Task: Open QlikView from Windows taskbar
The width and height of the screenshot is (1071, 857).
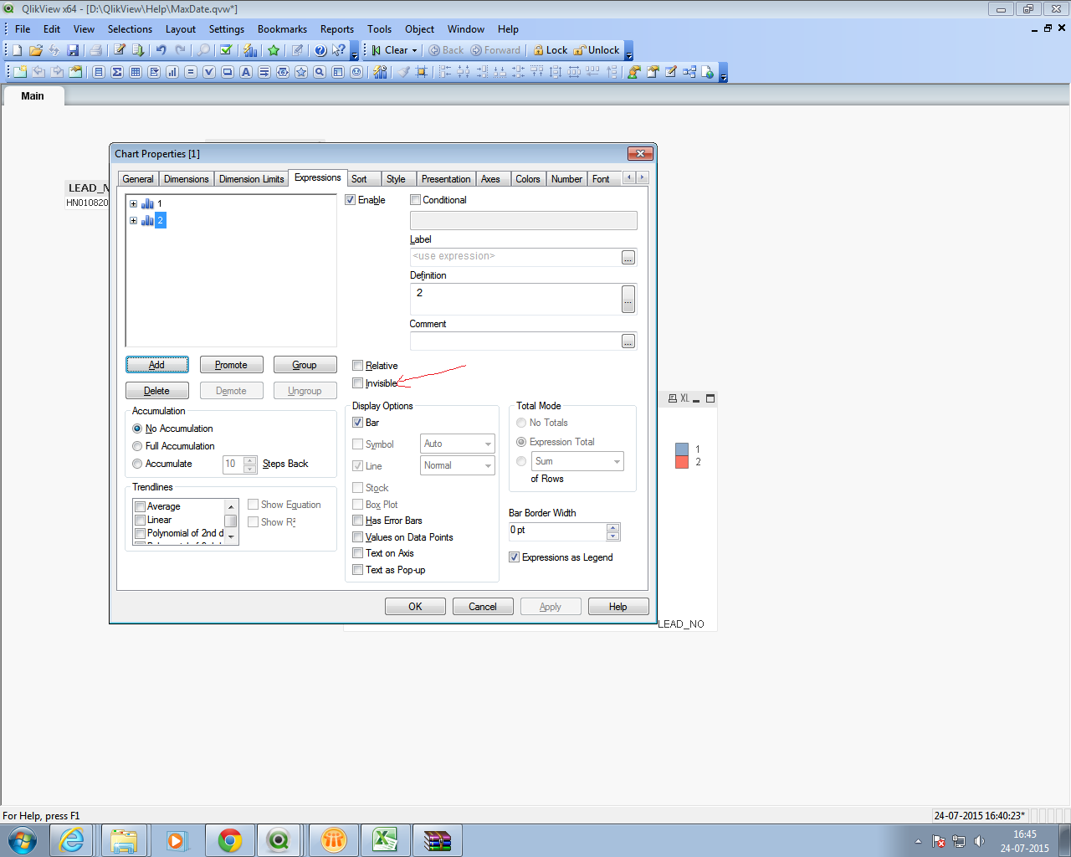Action: [278, 839]
